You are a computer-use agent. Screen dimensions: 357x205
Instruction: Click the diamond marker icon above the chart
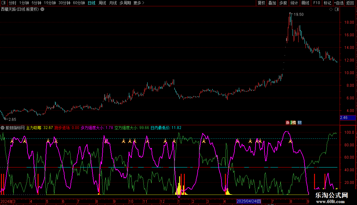pyautogui.click(x=331, y=9)
